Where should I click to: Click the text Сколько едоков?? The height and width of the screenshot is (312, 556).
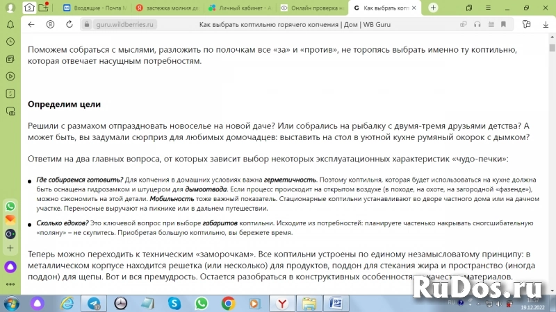tap(63, 223)
